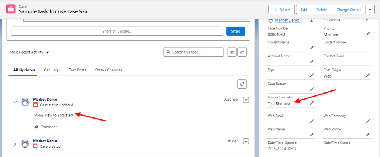Expand the Case created feed item
Screen dimensions: 380x157
pos(15,144)
